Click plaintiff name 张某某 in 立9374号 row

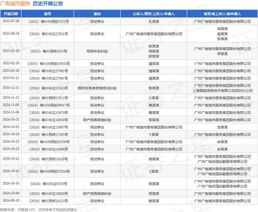coord(154,184)
